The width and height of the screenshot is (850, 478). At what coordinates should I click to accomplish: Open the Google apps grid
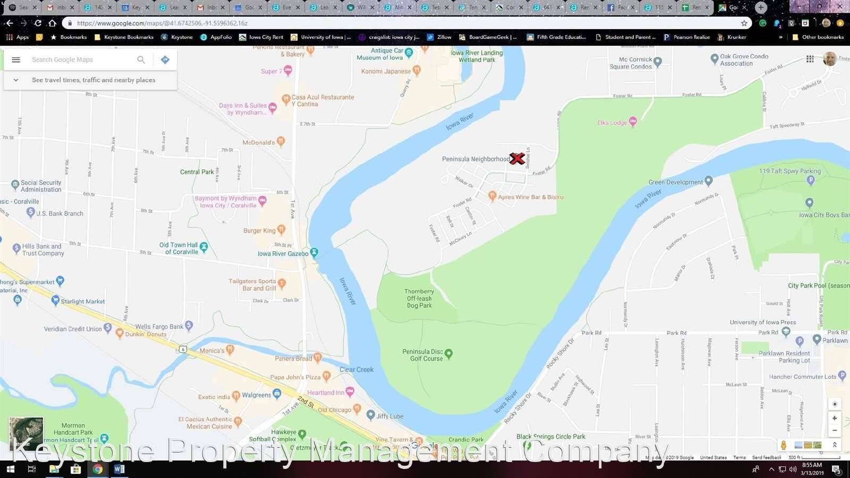tap(810, 59)
